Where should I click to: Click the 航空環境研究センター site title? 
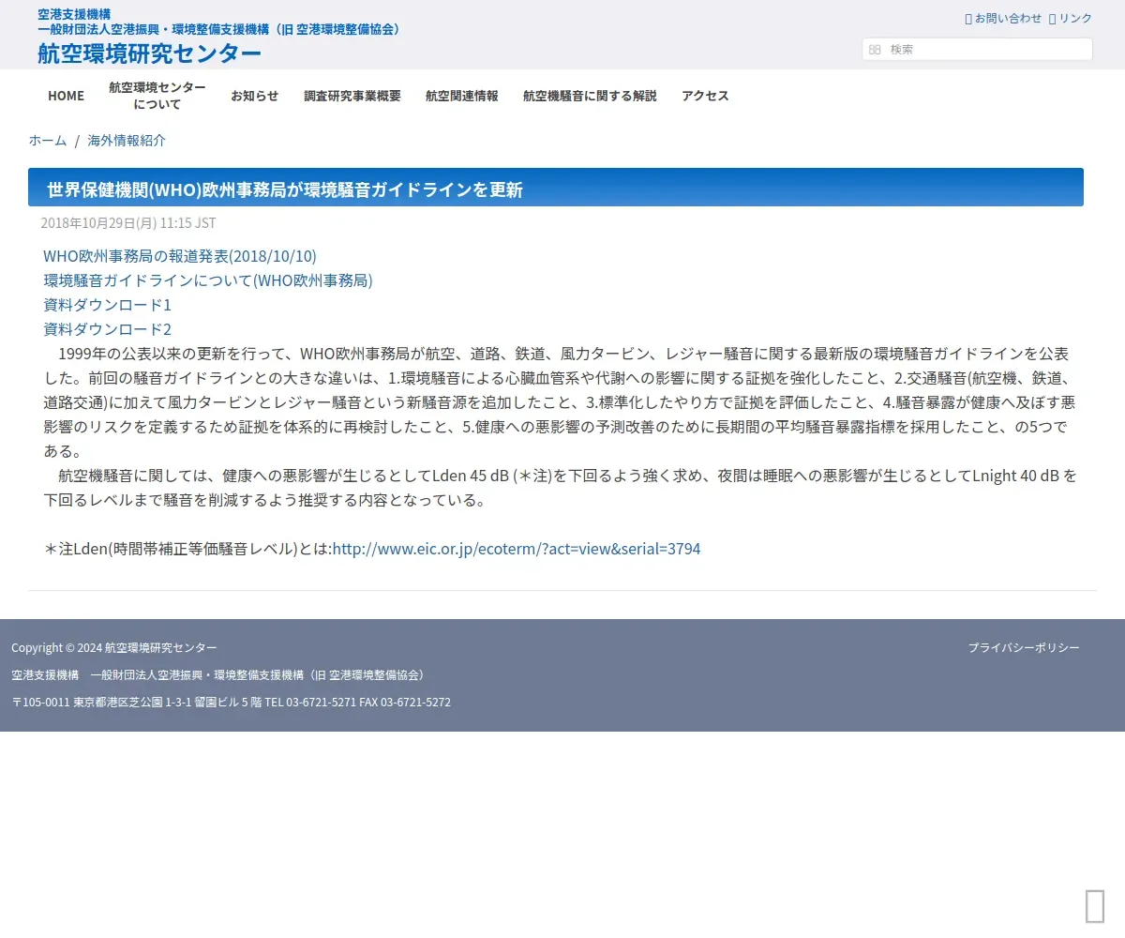point(149,53)
